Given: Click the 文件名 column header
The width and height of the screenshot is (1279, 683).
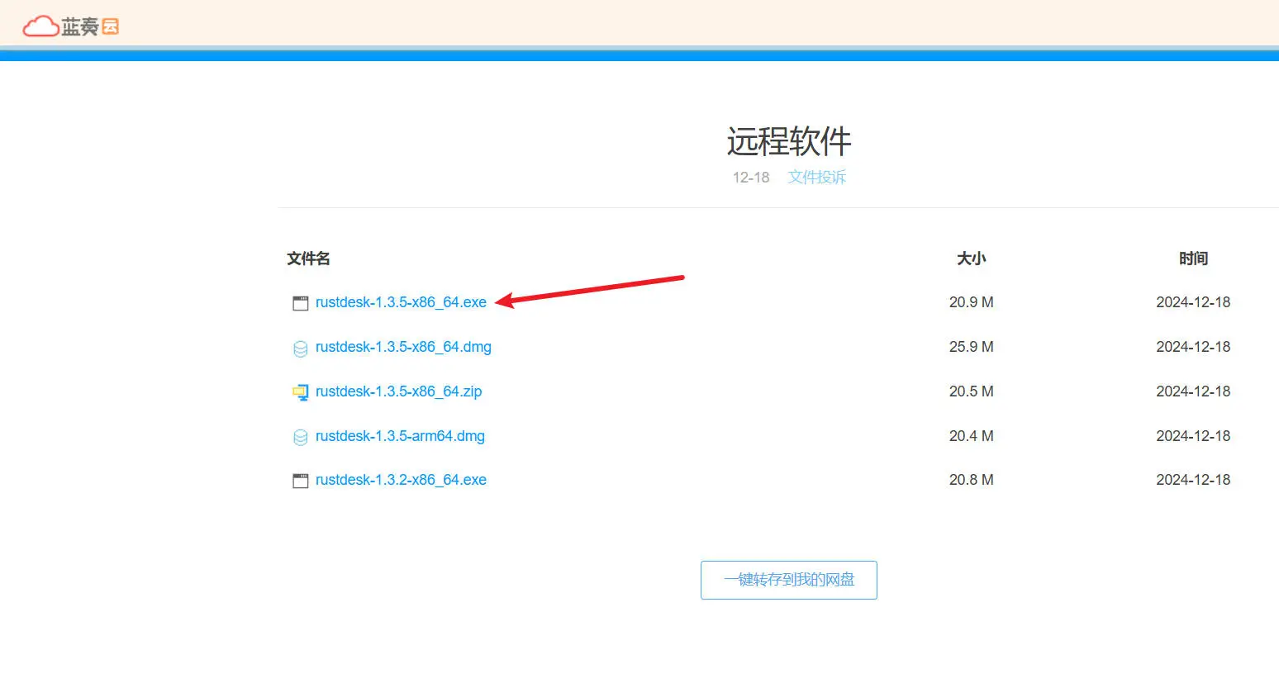Looking at the screenshot, I should (x=308, y=258).
